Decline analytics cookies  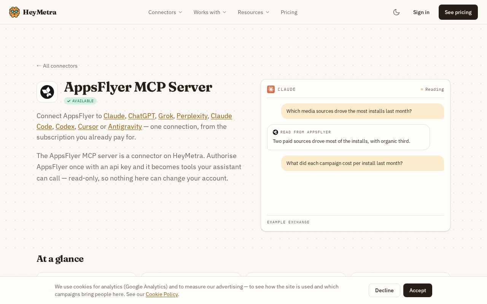pos(384,290)
